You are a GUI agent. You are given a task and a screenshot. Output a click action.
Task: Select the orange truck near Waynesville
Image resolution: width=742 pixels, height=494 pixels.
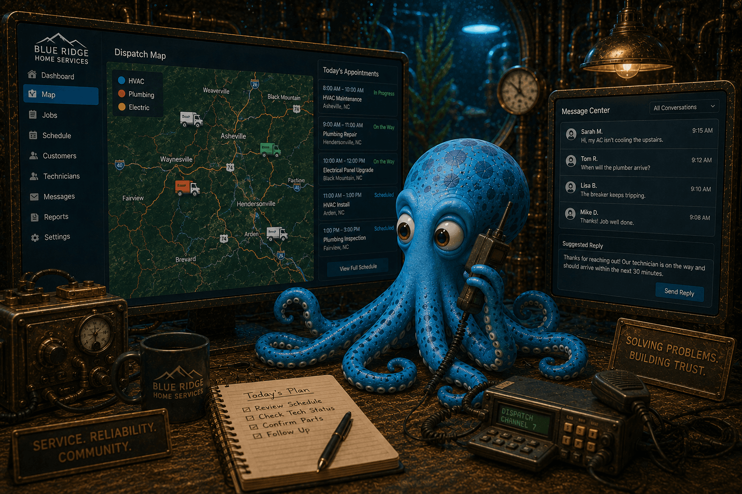(187, 188)
